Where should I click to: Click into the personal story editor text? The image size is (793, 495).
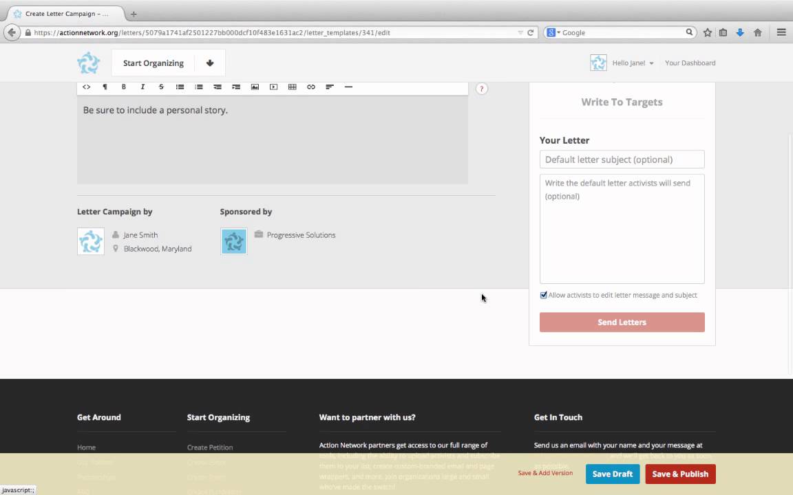pos(156,110)
